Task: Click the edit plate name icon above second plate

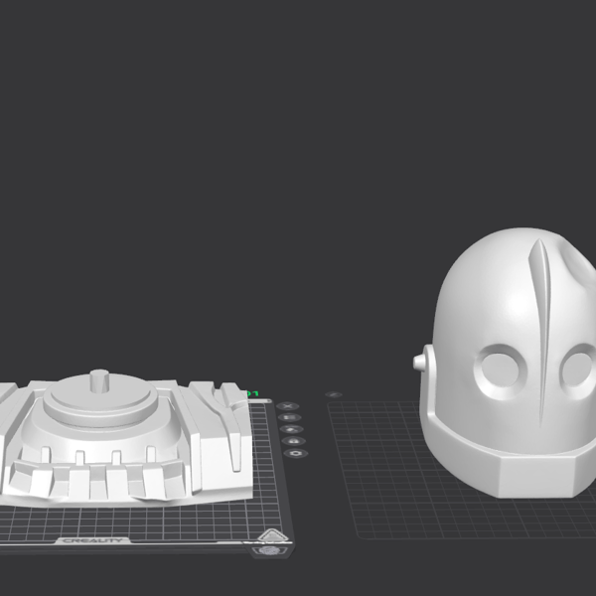Action: (x=334, y=395)
